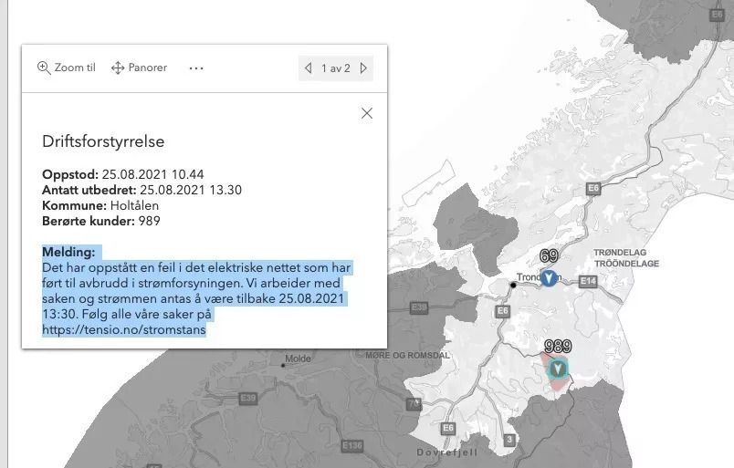Select the outage marker labeled 989
Image resolution: width=734 pixels, height=468 pixels.
[x=557, y=369]
